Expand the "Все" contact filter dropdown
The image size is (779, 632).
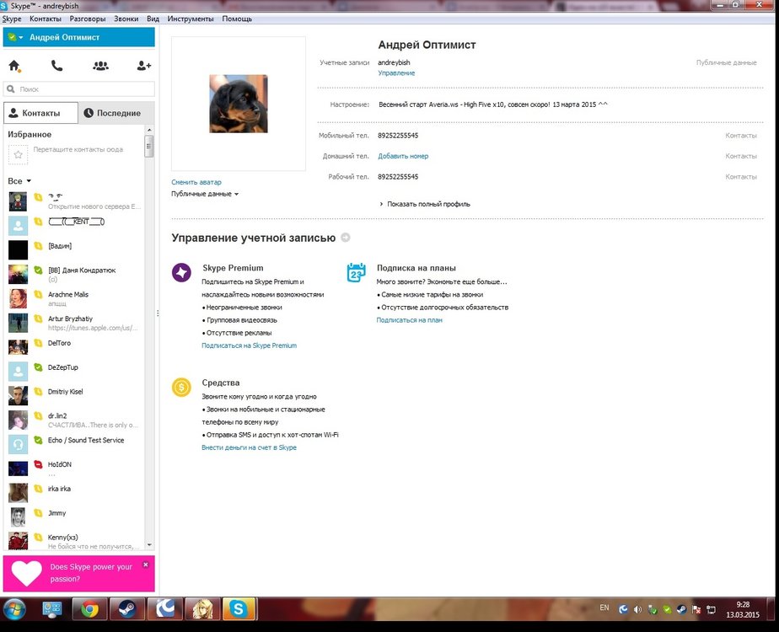19,181
